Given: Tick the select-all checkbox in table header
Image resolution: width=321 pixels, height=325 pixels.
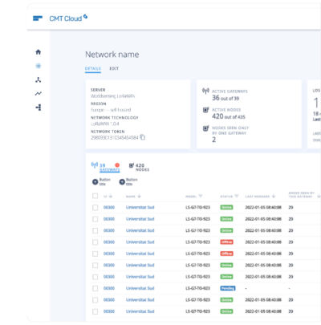Looking at the screenshot, I should click(95, 196).
